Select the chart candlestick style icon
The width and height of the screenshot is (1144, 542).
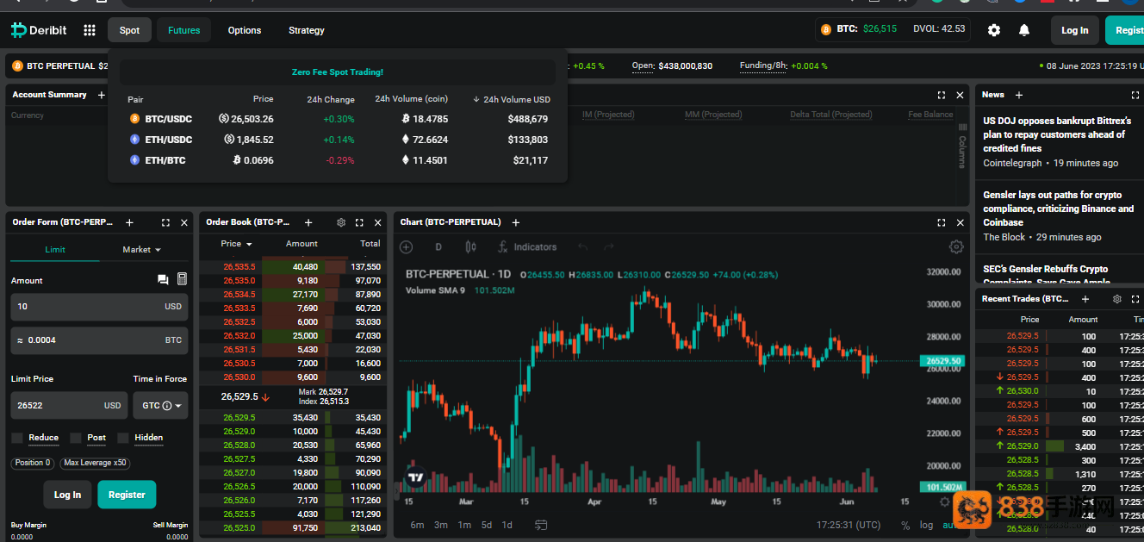(x=470, y=247)
